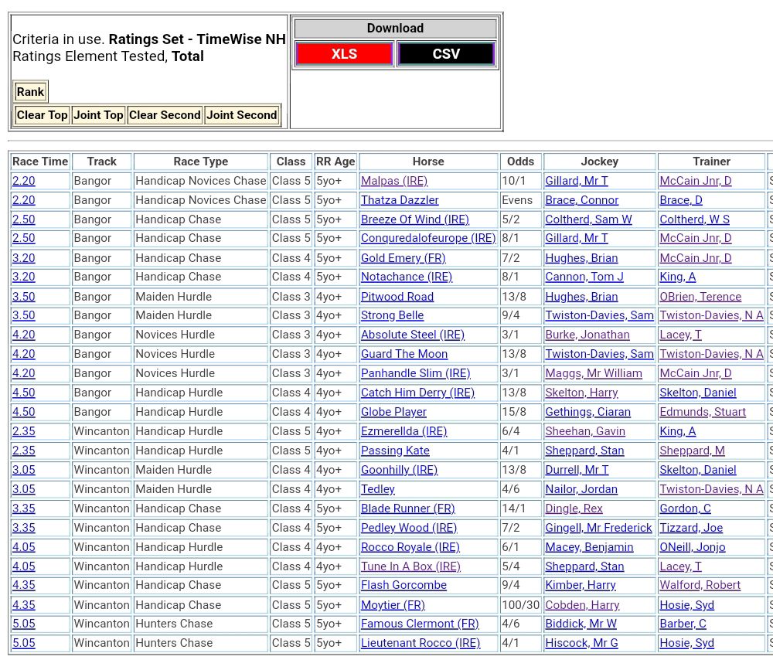Open horse Ezmerellda (IRE)
Screen dimensions: 773x670
(x=404, y=431)
